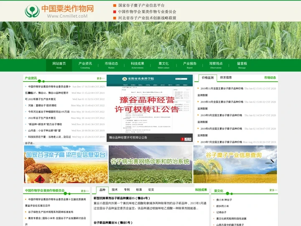Switch to the 供求信息 tab
Viewport: 301px width, 226px height.
[x=226, y=77]
